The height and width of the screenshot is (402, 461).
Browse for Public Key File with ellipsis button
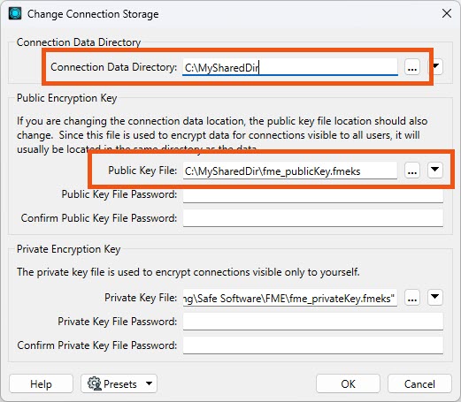pyautogui.click(x=412, y=171)
